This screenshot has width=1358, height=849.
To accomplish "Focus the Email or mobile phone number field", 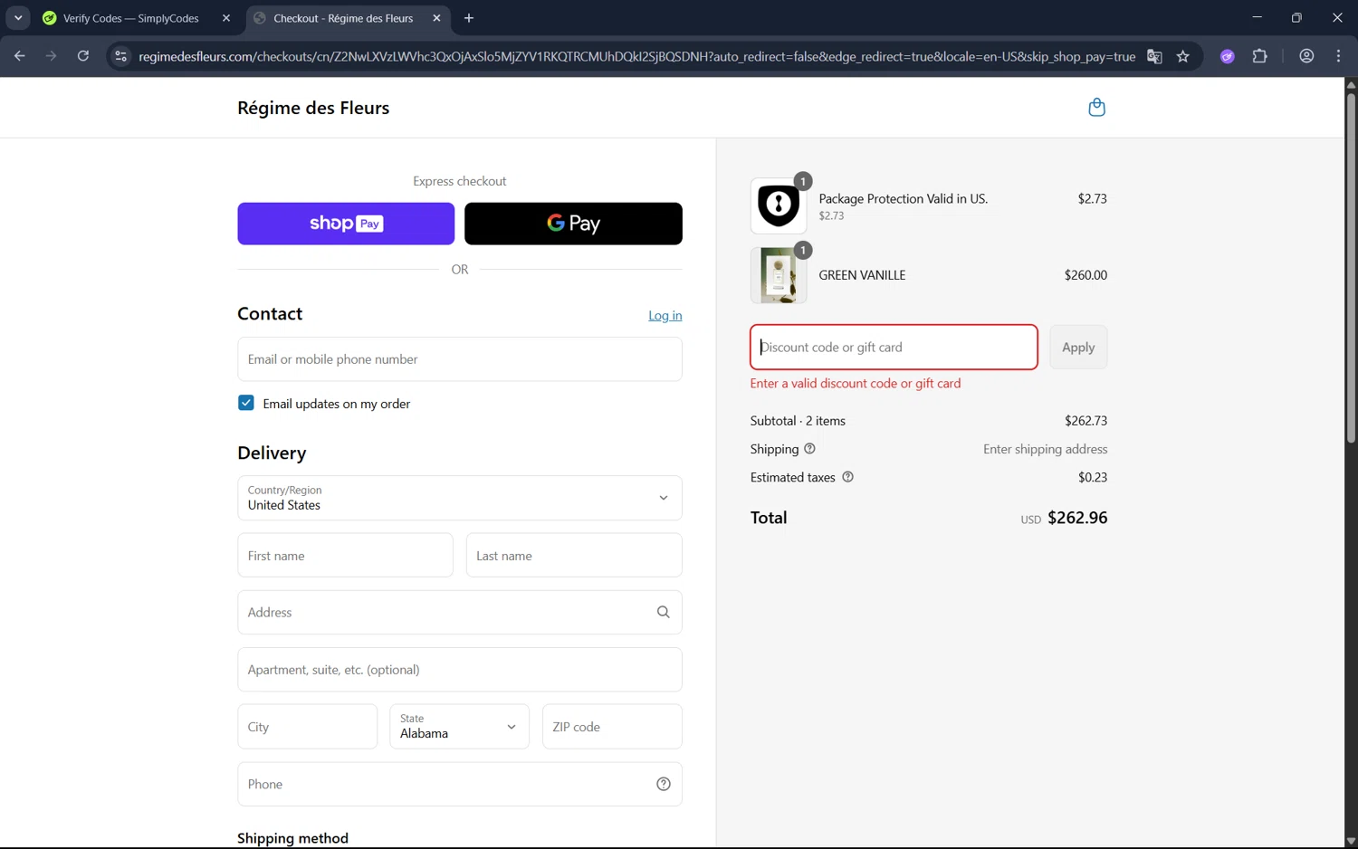I will point(460,359).
